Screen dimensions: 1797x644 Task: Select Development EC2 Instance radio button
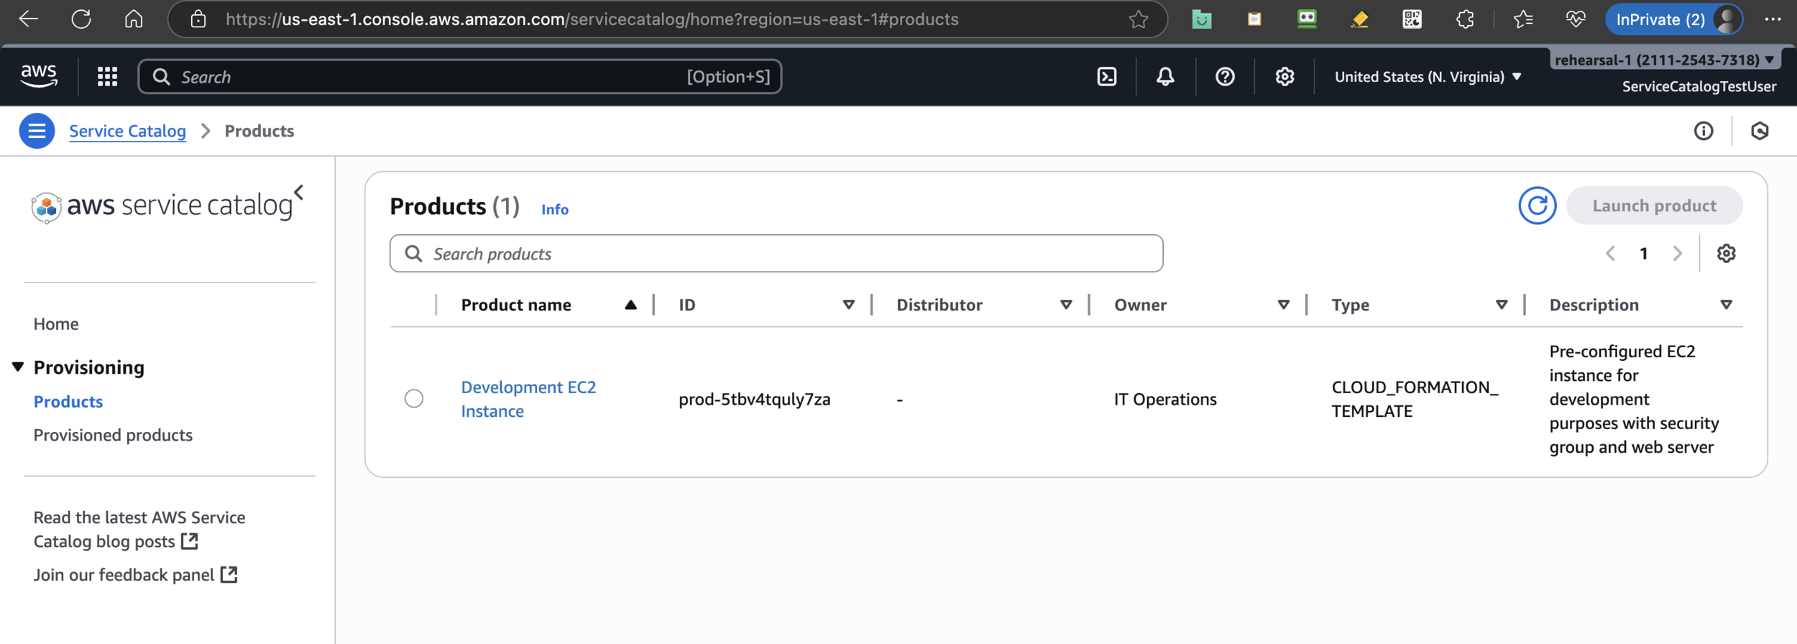413,398
